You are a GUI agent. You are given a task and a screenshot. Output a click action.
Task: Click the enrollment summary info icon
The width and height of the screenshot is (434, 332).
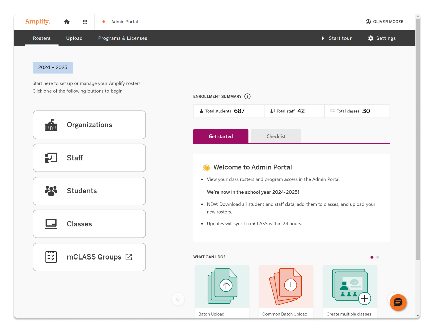pos(248,97)
